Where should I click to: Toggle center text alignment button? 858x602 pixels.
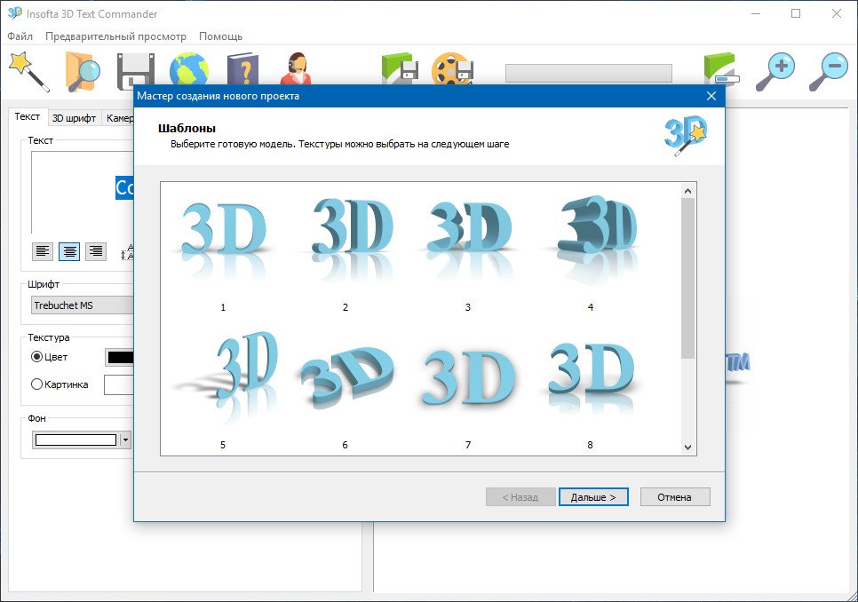pyautogui.click(x=69, y=251)
